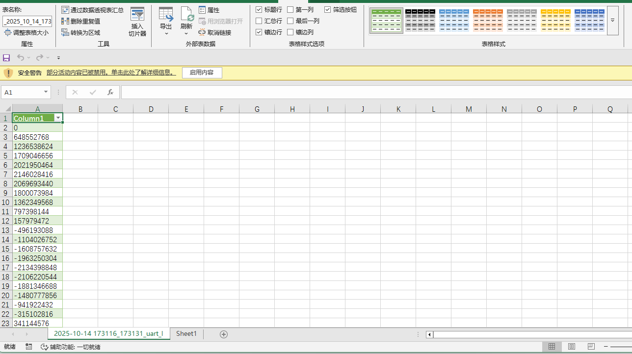Switch to the Sheet1 tab
The width and height of the screenshot is (632, 354).
186,334
